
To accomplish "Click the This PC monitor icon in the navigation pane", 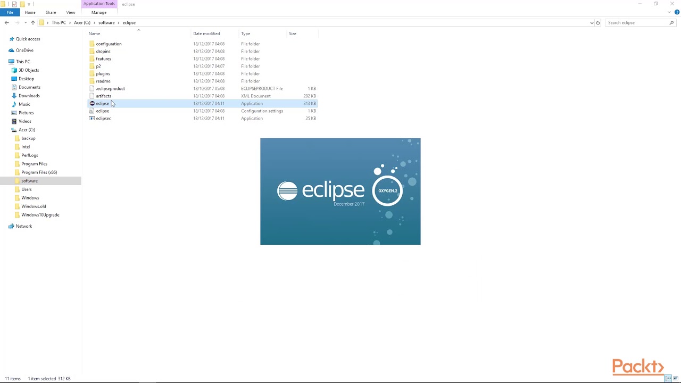I will click(x=11, y=62).
